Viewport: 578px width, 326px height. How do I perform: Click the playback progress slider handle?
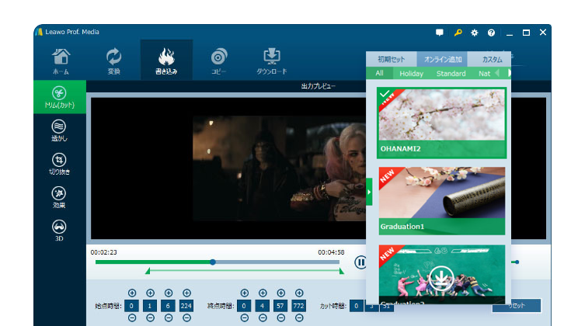click(213, 262)
